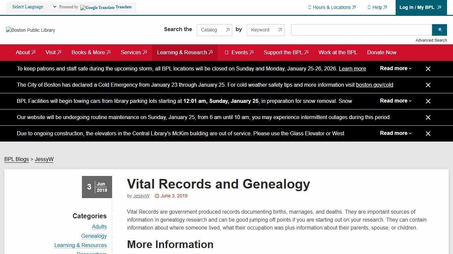
Task: Click the blue search magnifier icon
Action: [439, 30]
